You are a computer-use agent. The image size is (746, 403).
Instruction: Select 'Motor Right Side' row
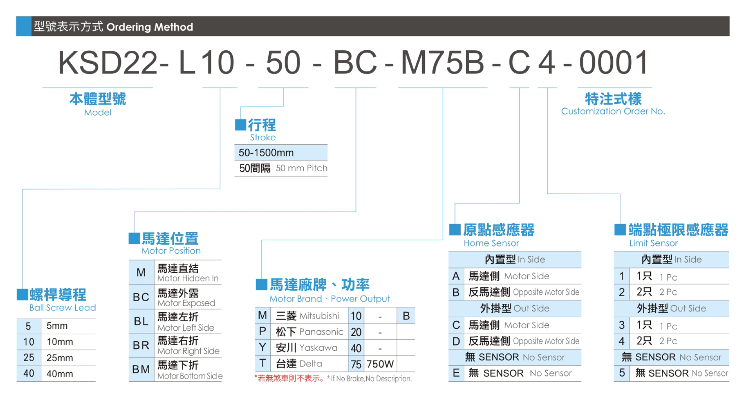175,346
